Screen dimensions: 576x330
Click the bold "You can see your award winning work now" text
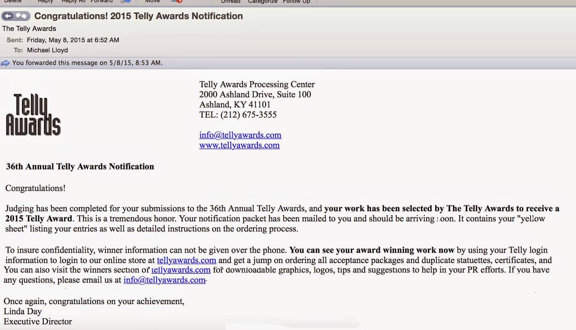click(372, 250)
